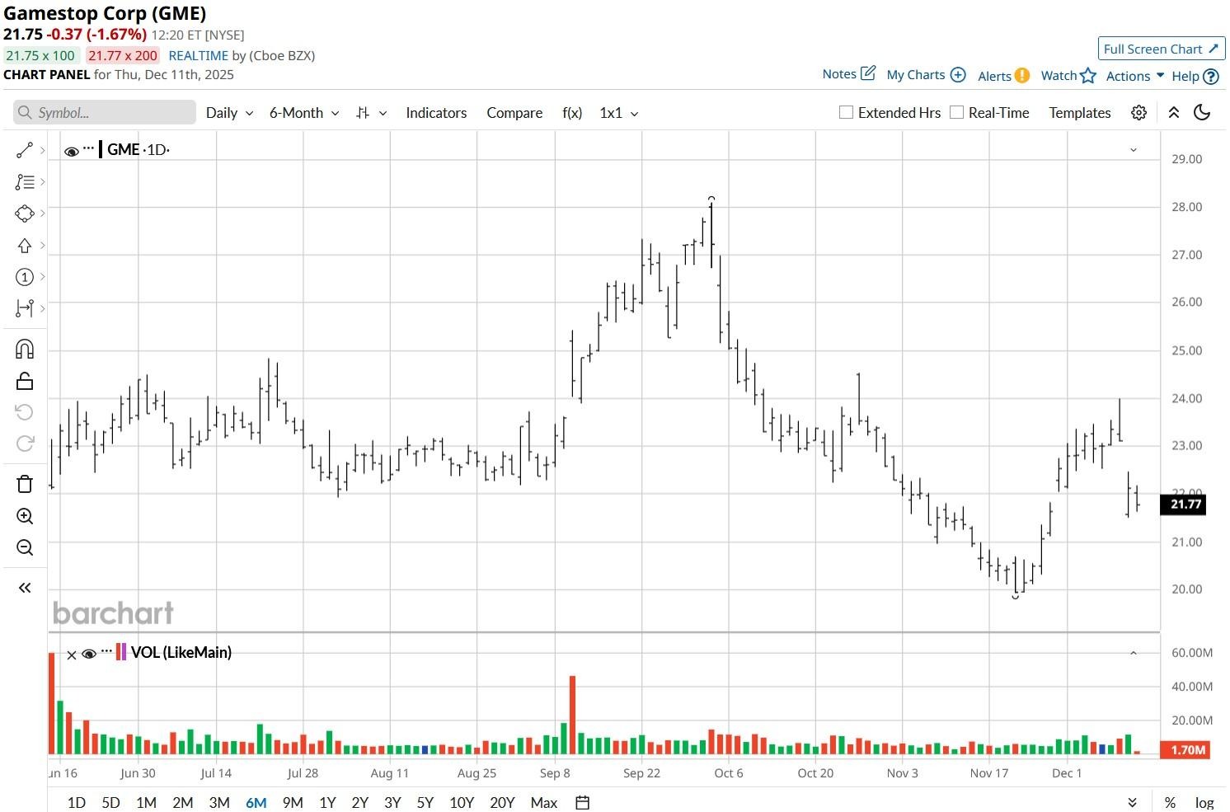
Task: Click the Symbol search field
Action: (x=105, y=112)
